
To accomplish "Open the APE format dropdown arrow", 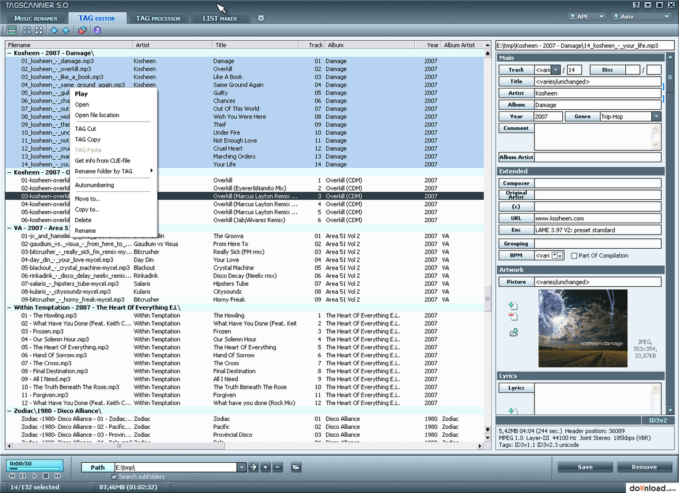I will coord(601,17).
